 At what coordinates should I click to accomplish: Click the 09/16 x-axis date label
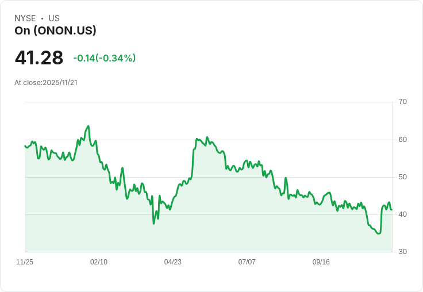(321, 262)
